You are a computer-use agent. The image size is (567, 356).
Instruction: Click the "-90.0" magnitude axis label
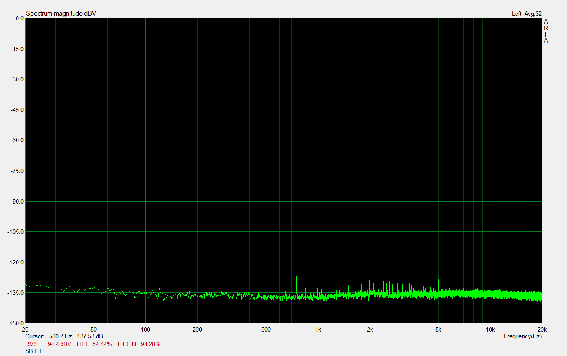pyautogui.click(x=17, y=202)
